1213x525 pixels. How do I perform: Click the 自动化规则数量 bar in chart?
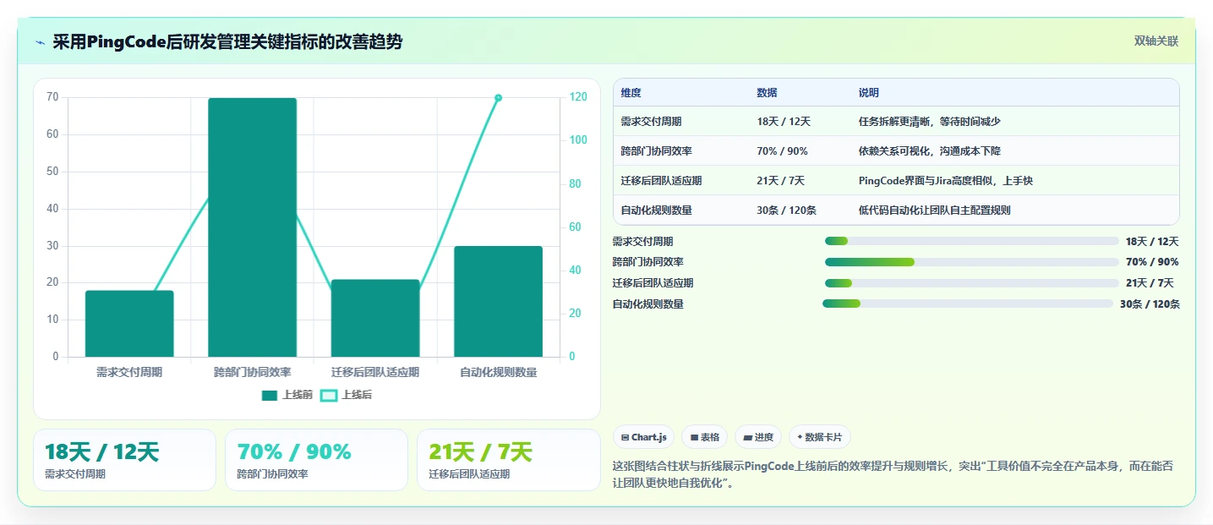click(498, 302)
